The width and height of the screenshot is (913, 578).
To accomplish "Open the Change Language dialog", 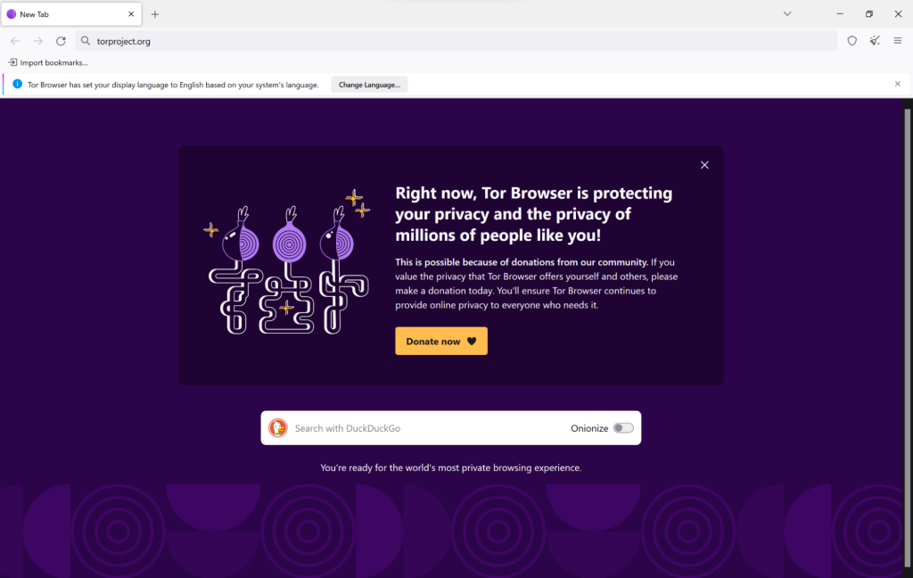I will (369, 83).
